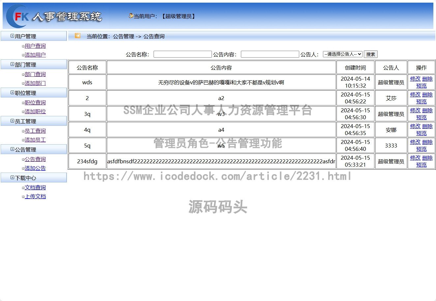Click 删除 for the 3q announcement
This screenshot has width=436, height=301.
pyautogui.click(x=427, y=110)
